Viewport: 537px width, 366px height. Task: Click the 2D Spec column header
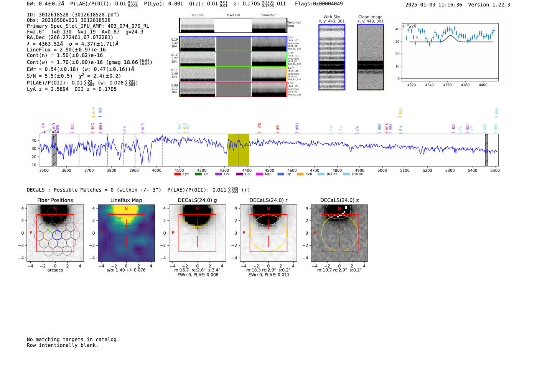click(198, 15)
